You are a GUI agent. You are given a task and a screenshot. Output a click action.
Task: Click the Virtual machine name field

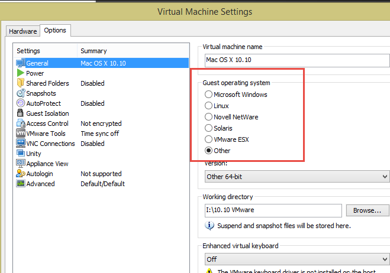[x=297, y=60]
